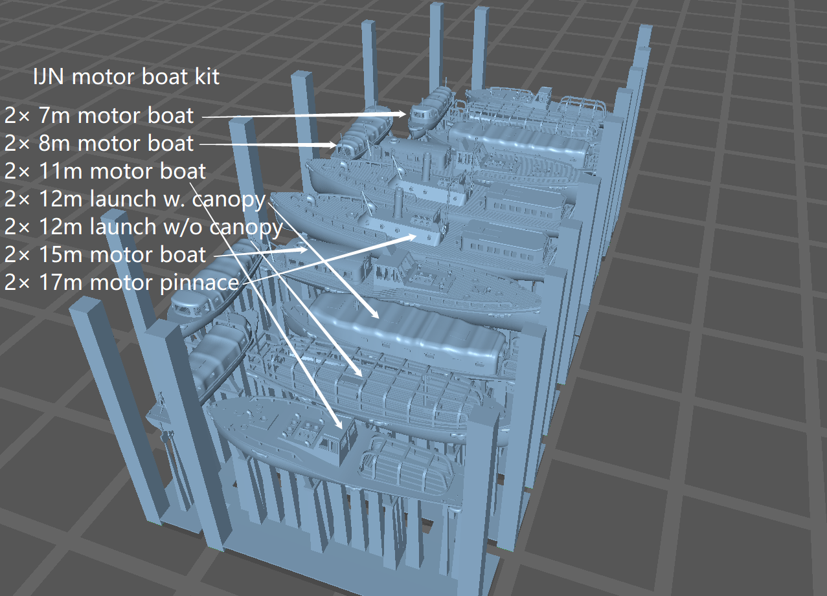The width and height of the screenshot is (827, 596).
Task: Select the "2× 7m motor boat" label
Action: [98, 116]
